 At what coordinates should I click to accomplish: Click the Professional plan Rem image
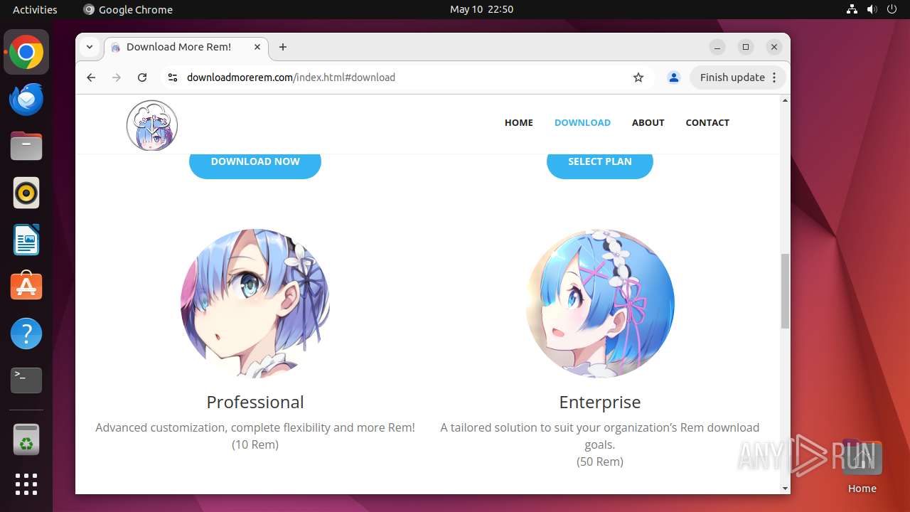tap(255, 303)
